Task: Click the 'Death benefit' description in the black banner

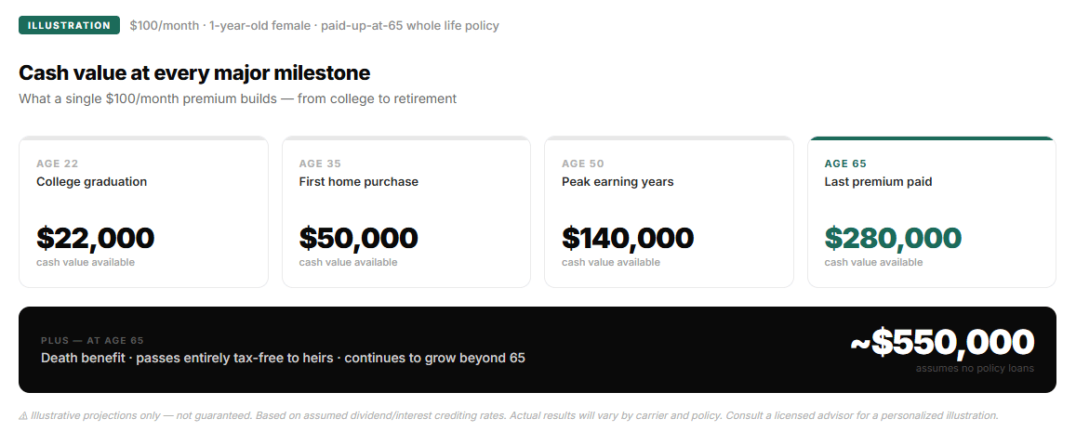Action: [283, 358]
